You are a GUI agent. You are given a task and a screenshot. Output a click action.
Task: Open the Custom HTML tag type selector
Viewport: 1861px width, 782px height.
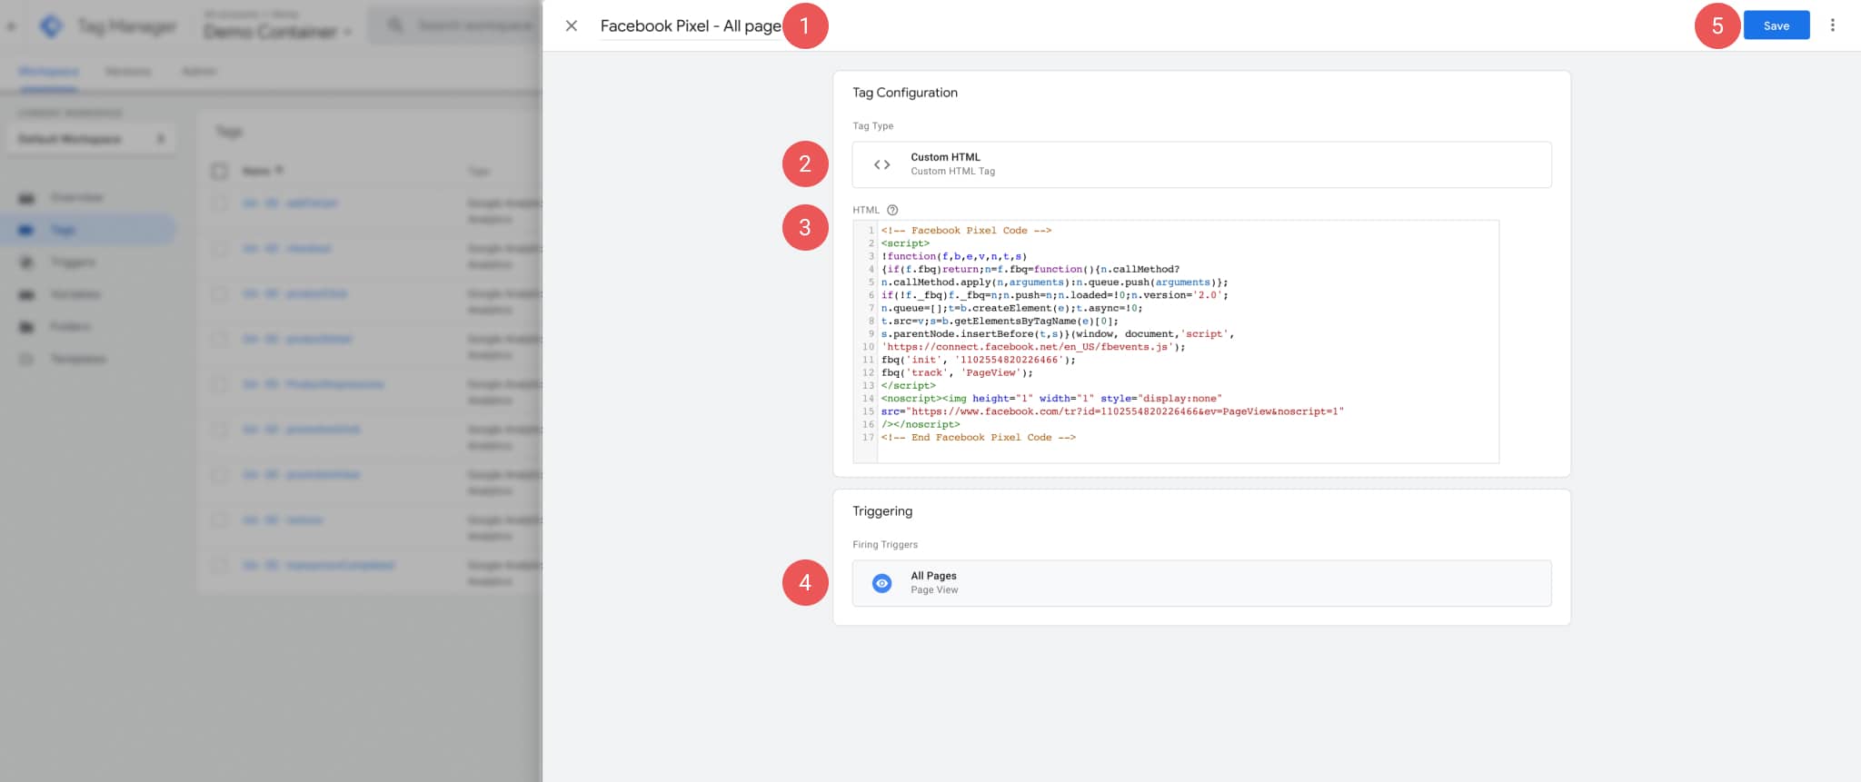point(1201,164)
